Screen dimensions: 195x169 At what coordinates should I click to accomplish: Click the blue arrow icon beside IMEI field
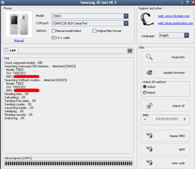tap(145, 119)
